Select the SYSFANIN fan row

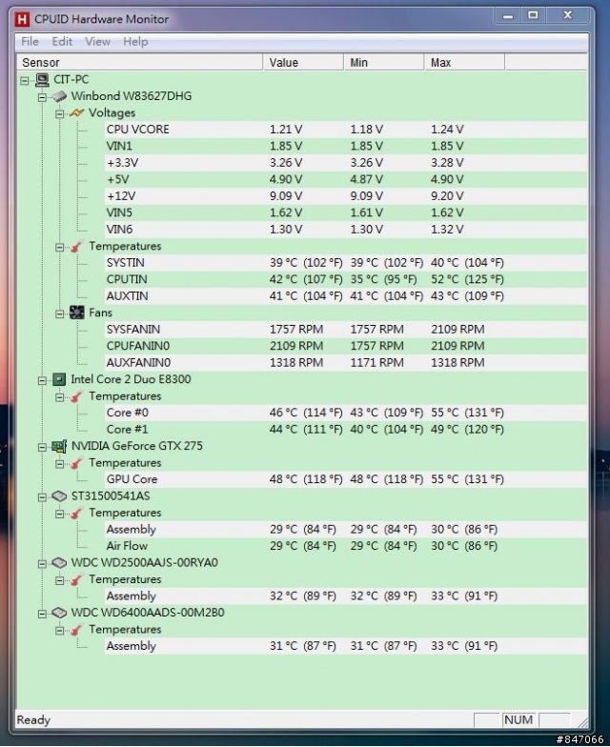346,330
